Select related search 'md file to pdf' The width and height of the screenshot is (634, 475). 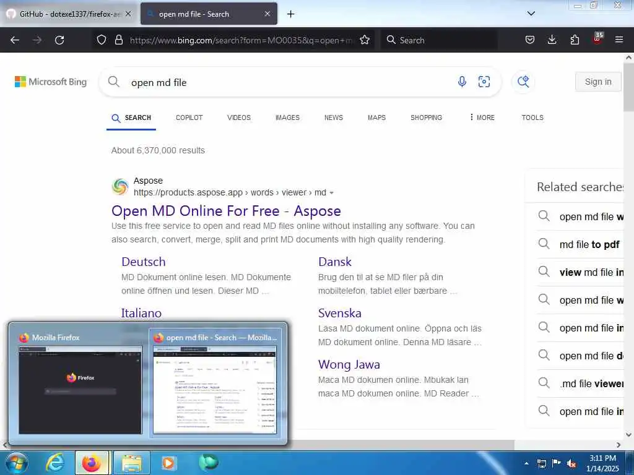tap(581, 244)
